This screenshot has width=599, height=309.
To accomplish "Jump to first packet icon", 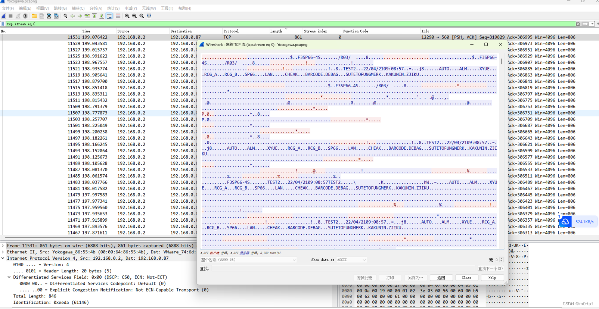I will (x=94, y=16).
